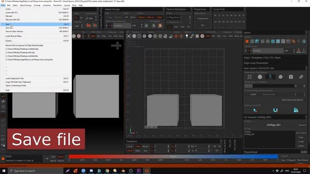Open Containing Folder from File menu
Screen dimensions: 310x174
coord(35,86)
